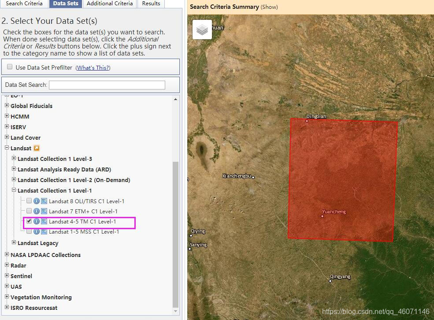Expand UAS category
This screenshot has height=320, width=434.
(x=7, y=286)
